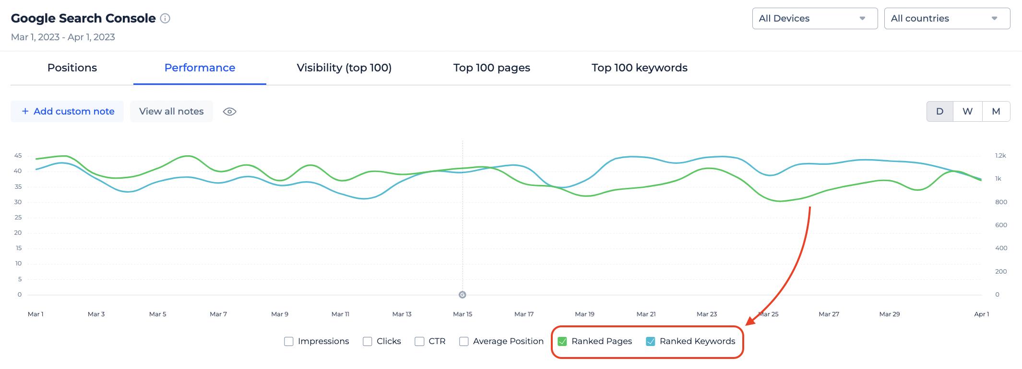Click the Mar 25 x-axis label

click(768, 314)
